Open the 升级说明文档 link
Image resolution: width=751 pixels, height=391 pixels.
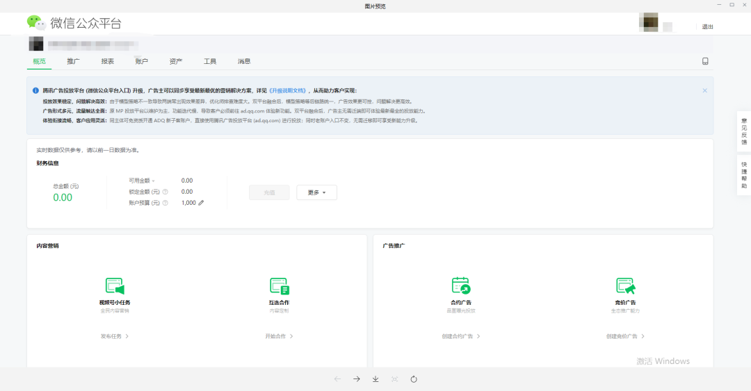point(286,91)
